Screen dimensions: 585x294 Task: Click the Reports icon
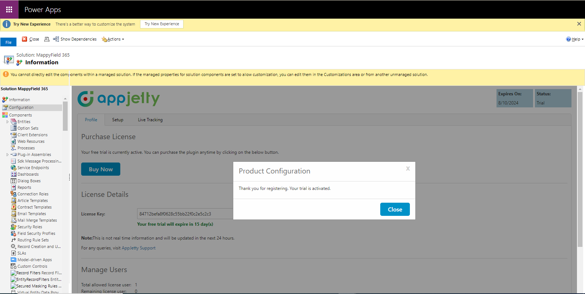(14, 187)
